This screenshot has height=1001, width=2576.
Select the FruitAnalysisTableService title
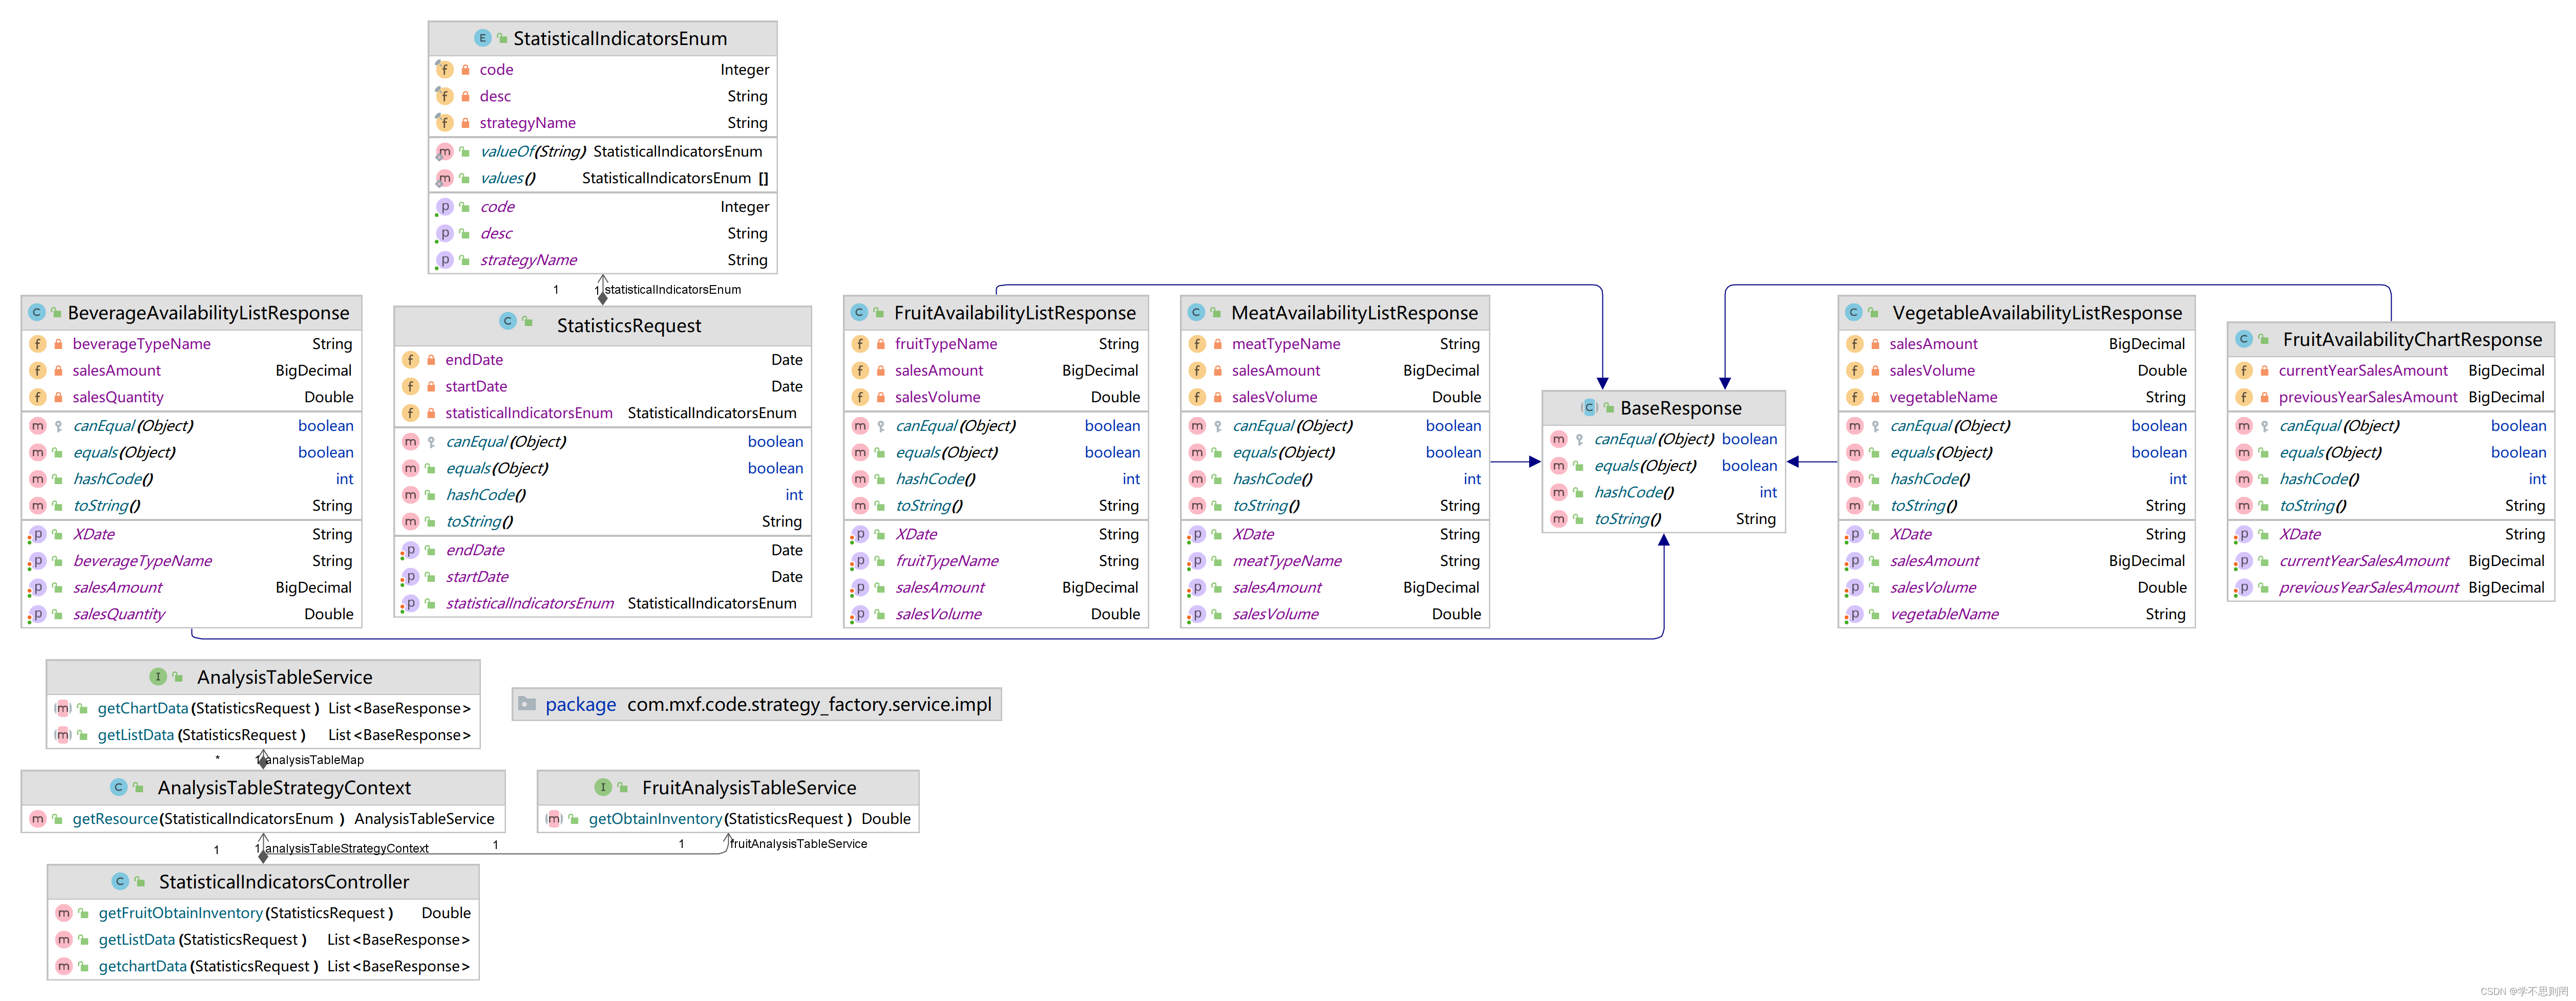[749, 788]
